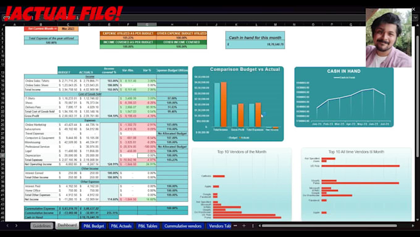Switch to the P&L Budget tab
This screenshot has height=237, width=420.
coord(93,226)
